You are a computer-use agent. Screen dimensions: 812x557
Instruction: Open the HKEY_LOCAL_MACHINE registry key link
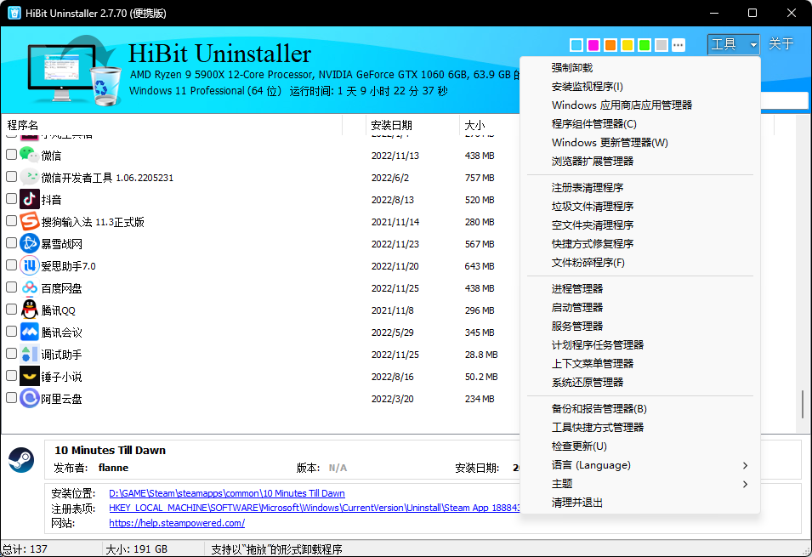pyautogui.click(x=315, y=508)
